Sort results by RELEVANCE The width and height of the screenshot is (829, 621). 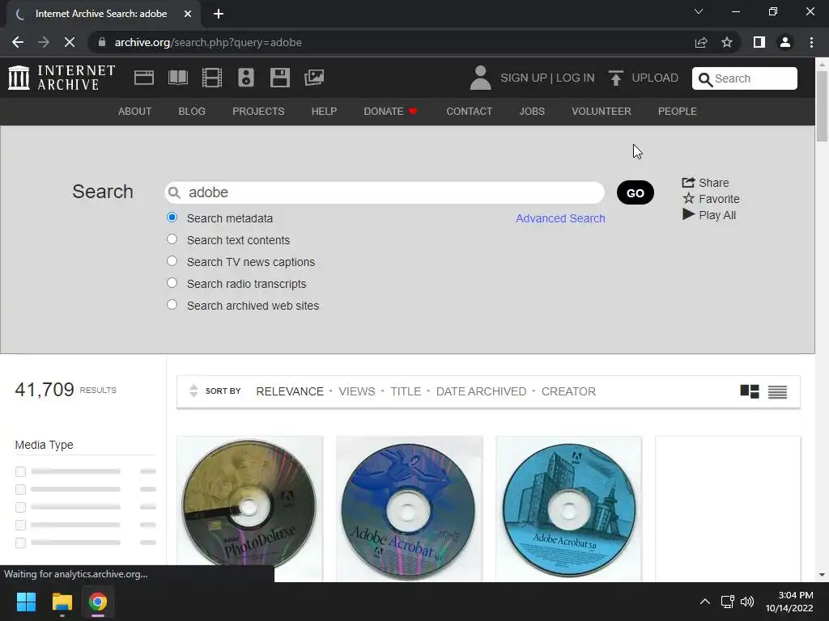[290, 391]
